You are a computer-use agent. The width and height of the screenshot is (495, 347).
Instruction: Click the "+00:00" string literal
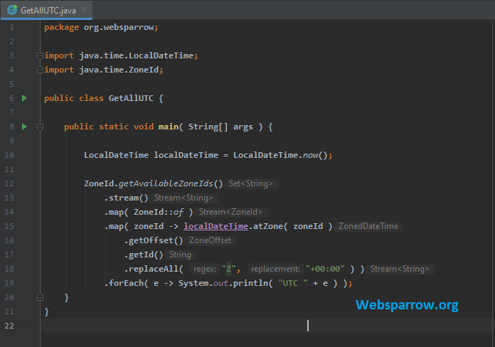coord(325,269)
